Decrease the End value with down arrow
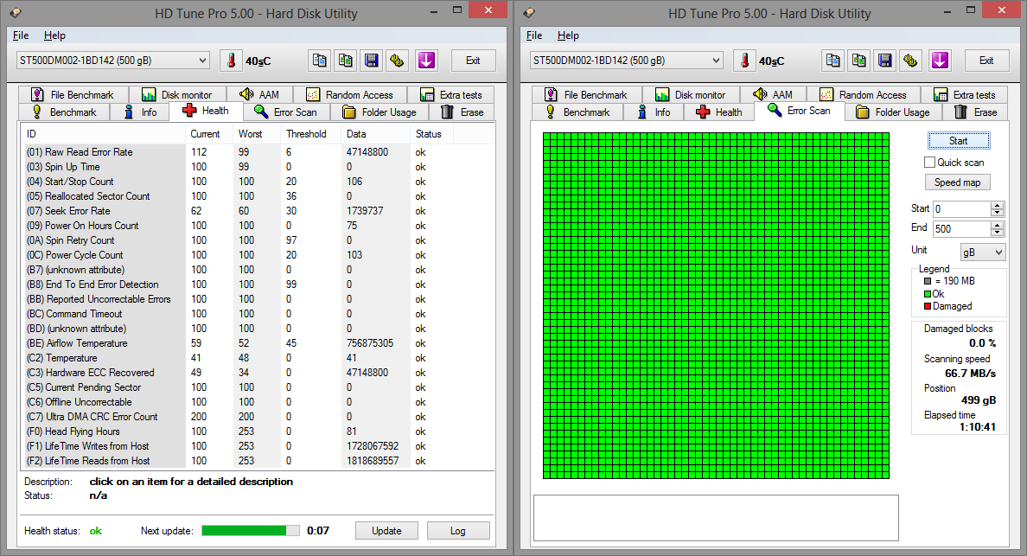The image size is (1027, 556). (x=997, y=233)
